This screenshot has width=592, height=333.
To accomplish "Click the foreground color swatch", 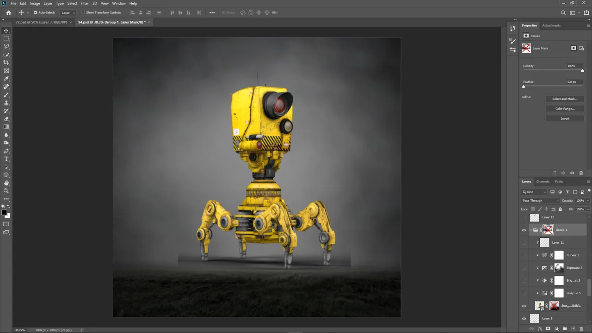I will (4, 213).
